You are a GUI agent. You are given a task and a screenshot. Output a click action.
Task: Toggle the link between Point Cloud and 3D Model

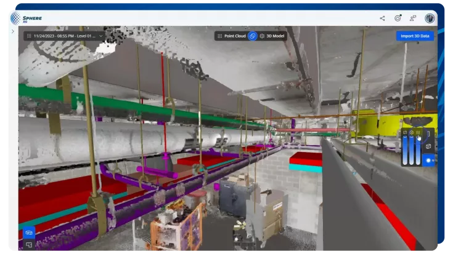pyautogui.click(x=253, y=36)
